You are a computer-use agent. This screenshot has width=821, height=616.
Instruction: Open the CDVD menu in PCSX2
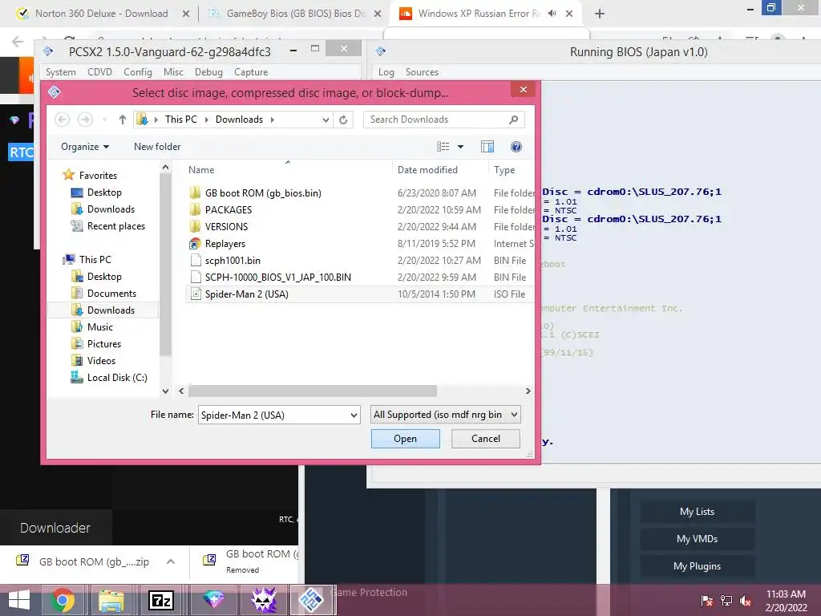(x=99, y=71)
